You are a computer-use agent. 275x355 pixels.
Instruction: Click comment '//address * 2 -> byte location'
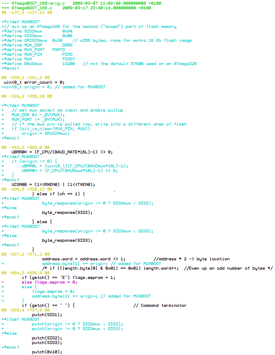192,259
